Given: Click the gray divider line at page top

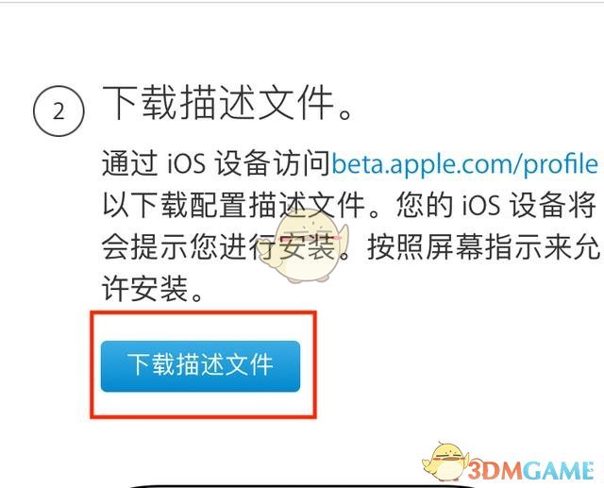Looking at the screenshot, I should [x=302, y=2].
